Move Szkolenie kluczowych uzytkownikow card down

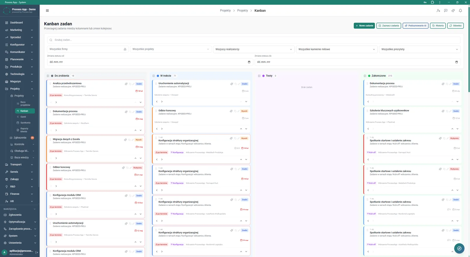point(457,129)
